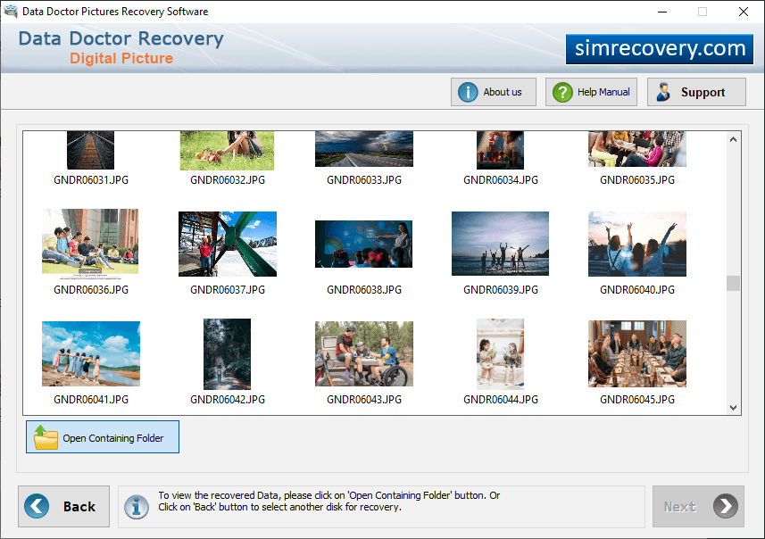
Task: Click the info icon beside the instructions
Action: pos(137,507)
